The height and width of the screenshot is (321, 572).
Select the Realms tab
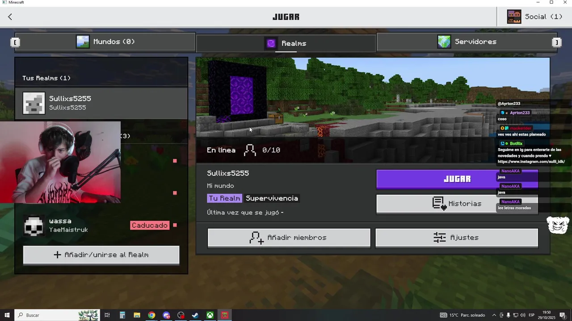pyautogui.click(x=286, y=43)
